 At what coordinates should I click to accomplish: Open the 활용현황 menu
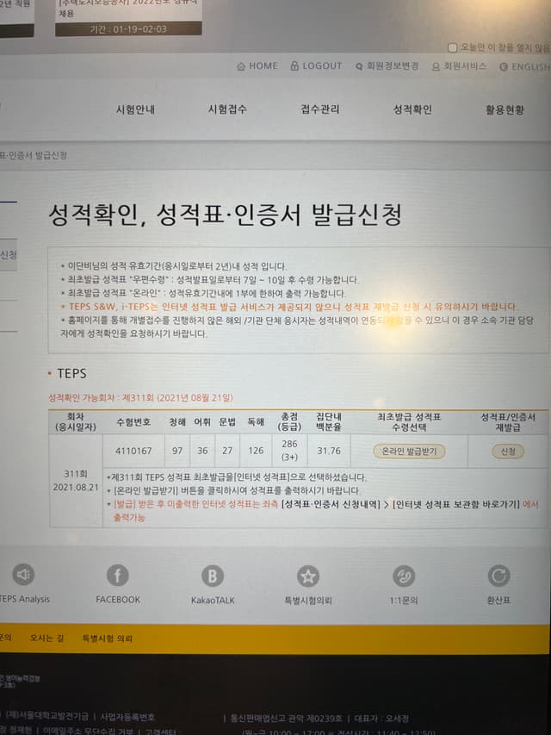pyautogui.click(x=505, y=110)
